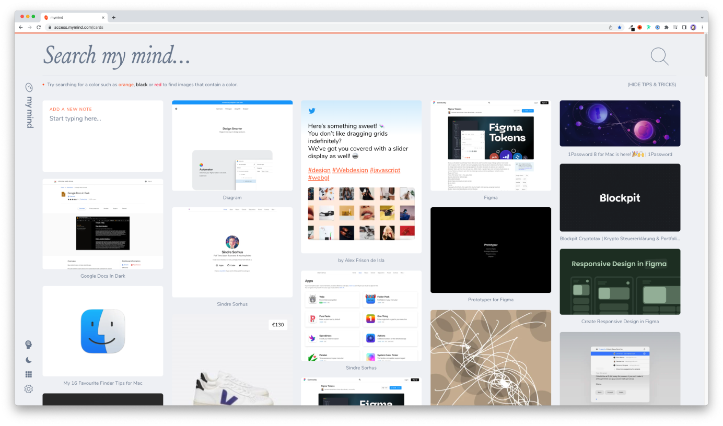
Task: Start typing in Add a New Note card
Action: [x=103, y=119]
